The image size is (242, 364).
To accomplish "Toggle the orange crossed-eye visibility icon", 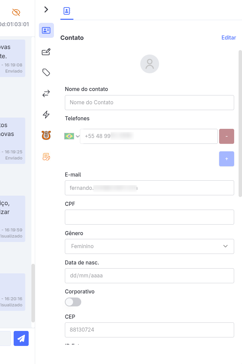I will 16,13.
